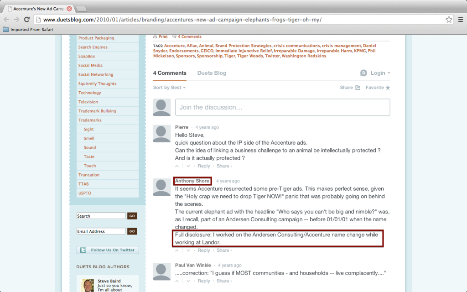Click the GO button next to Search
467x292 pixels.
pos(132,216)
